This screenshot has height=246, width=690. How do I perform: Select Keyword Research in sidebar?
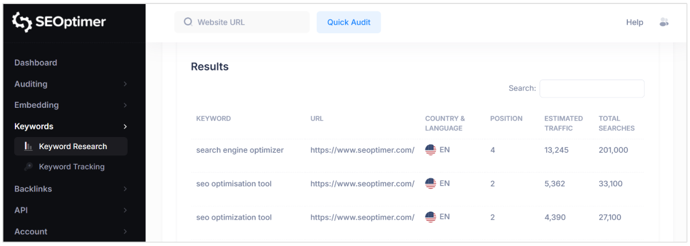(72, 146)
